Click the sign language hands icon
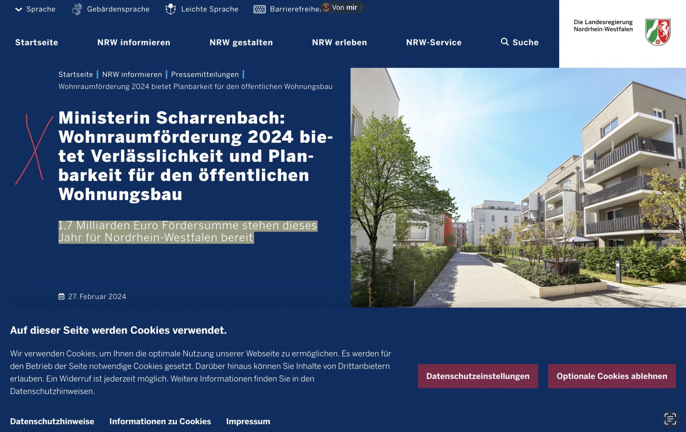The height and width of the screenshot is (432, 686). point(77,9)
